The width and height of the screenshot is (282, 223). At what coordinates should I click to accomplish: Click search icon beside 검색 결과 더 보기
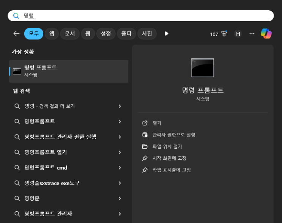pos(17,106)
